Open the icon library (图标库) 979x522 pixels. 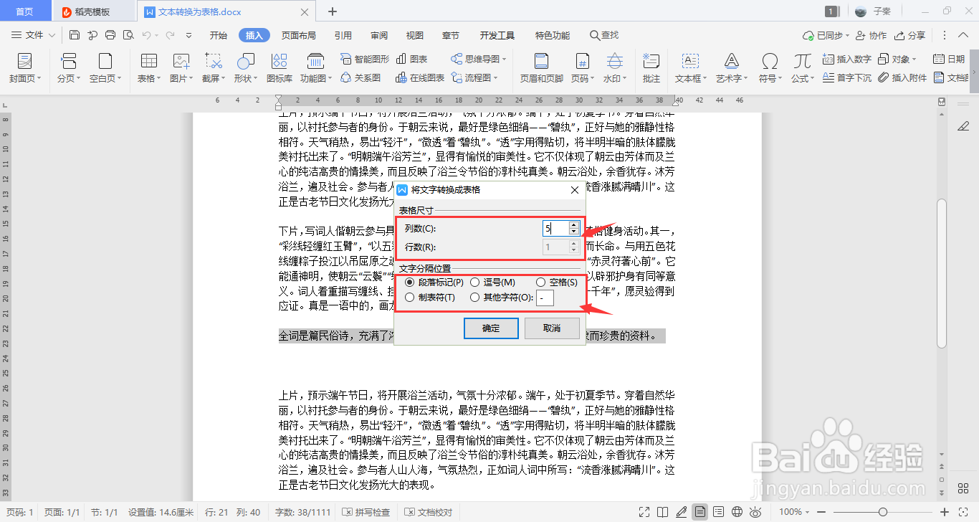tap(280, 68)
